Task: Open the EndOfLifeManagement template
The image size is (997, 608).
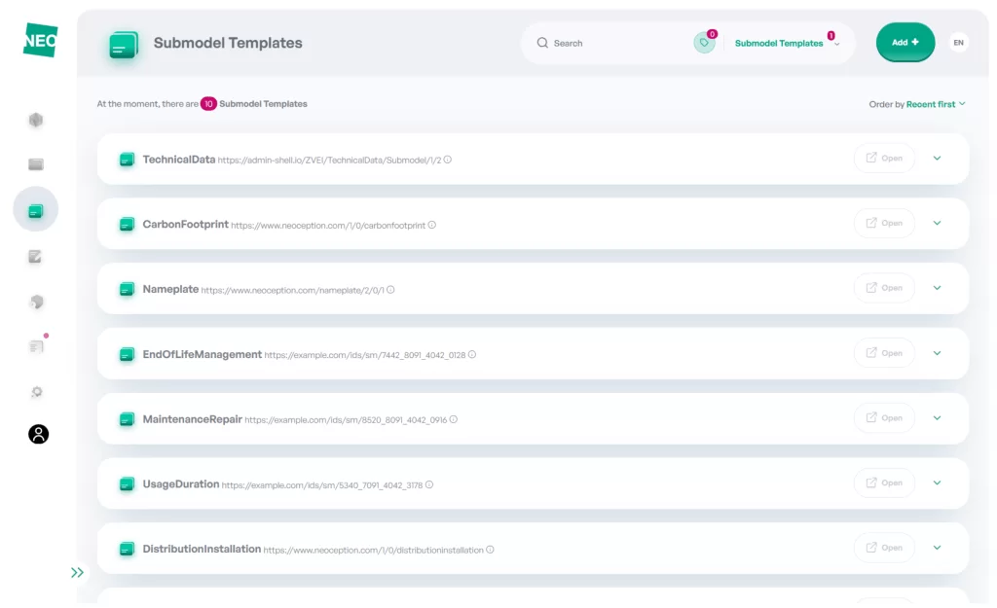Action: 884,353
